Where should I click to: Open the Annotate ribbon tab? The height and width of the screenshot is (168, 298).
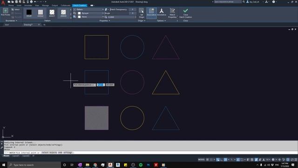tap(28, 5)
